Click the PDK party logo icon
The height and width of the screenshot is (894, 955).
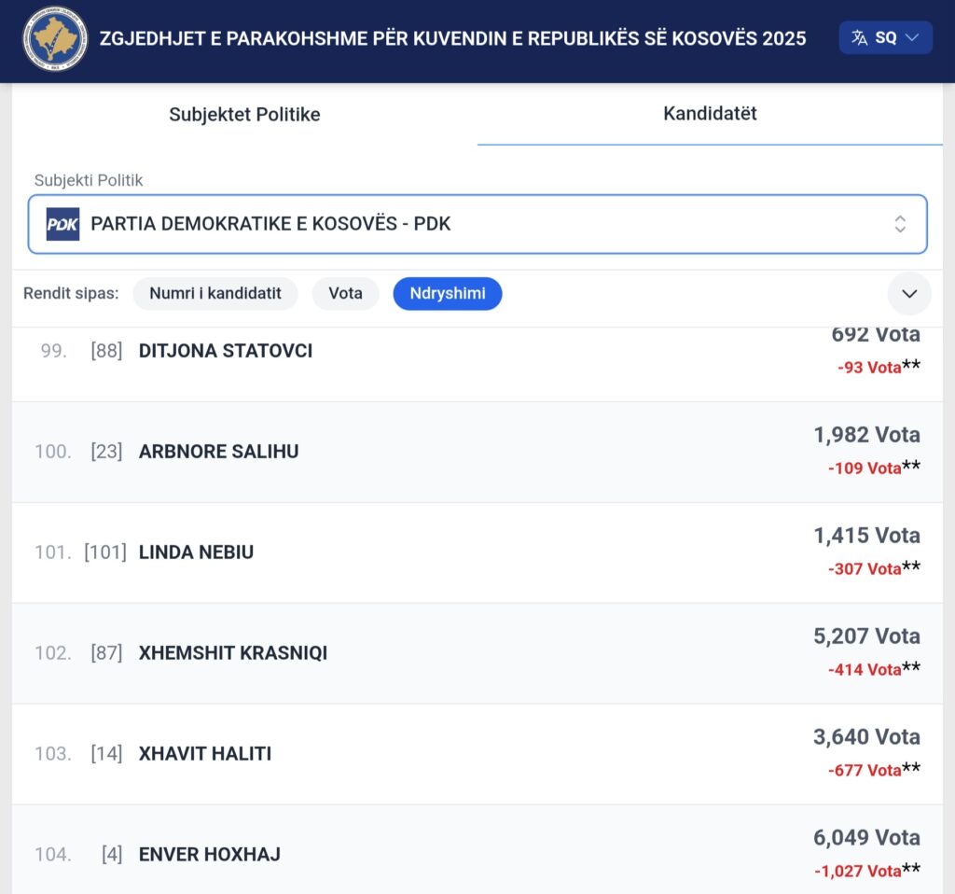click(x=62, y=224)
